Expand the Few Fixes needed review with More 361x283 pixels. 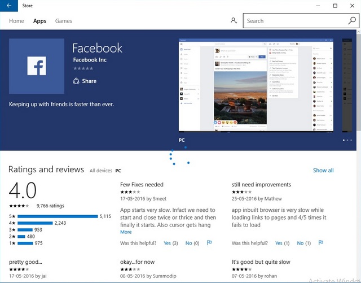pyautogui.click(x=126, y=232)
